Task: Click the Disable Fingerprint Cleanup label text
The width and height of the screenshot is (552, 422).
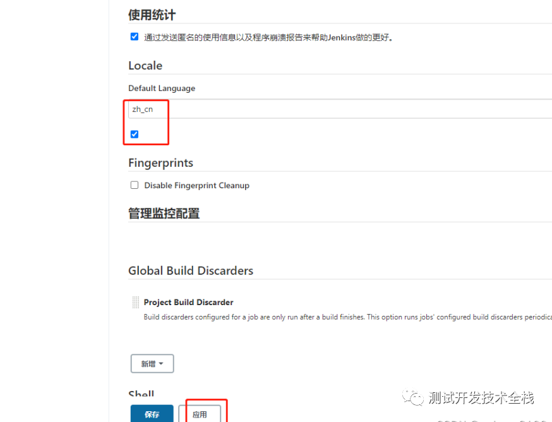Action: [x=196, y=186]
